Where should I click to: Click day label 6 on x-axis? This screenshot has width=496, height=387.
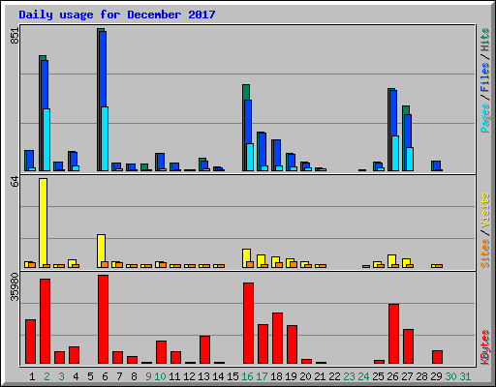(x=105, y=376)
